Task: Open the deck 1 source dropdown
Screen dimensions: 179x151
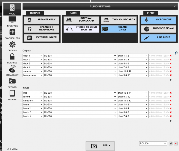Action: pos(33,56)
